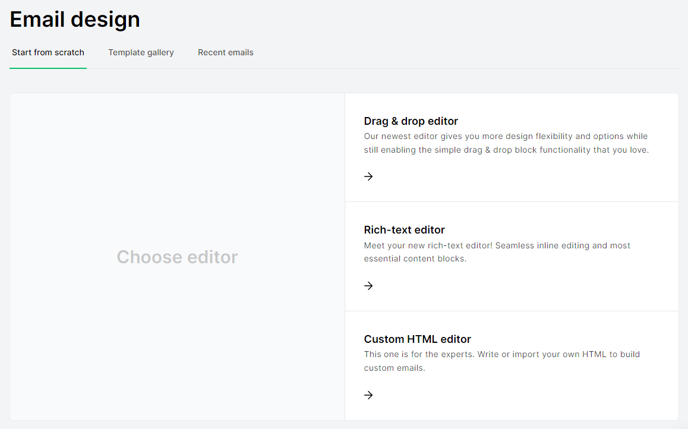
Task: Click the green underline of the active tab
Action: (48, 68)
